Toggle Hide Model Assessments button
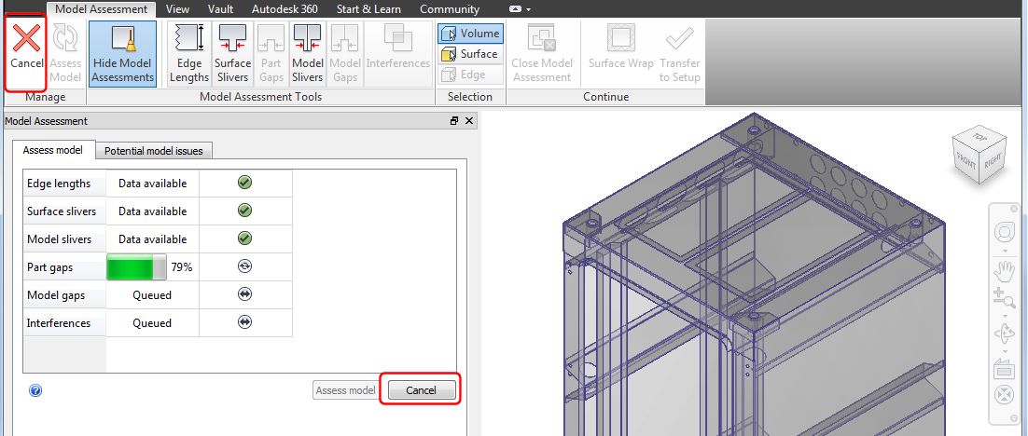The width and height of the screenshot is (1028, 436). coord(122,54)
